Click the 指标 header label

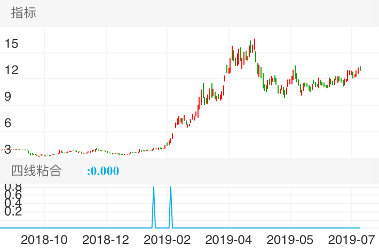click(24, 13)
